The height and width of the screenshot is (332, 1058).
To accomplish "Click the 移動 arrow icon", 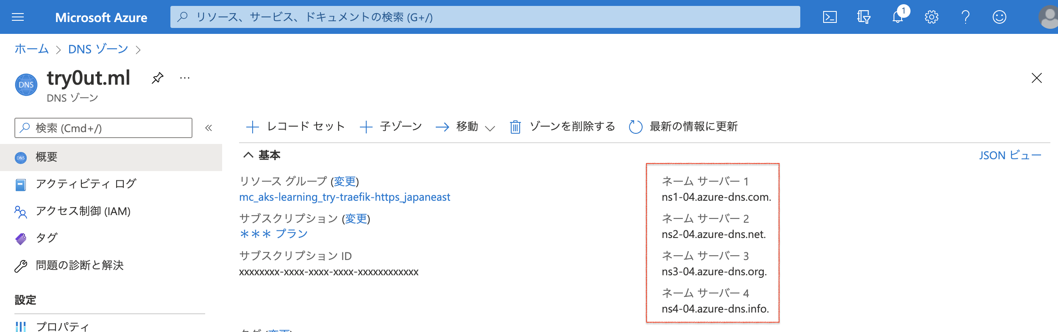I will [442, 127].
